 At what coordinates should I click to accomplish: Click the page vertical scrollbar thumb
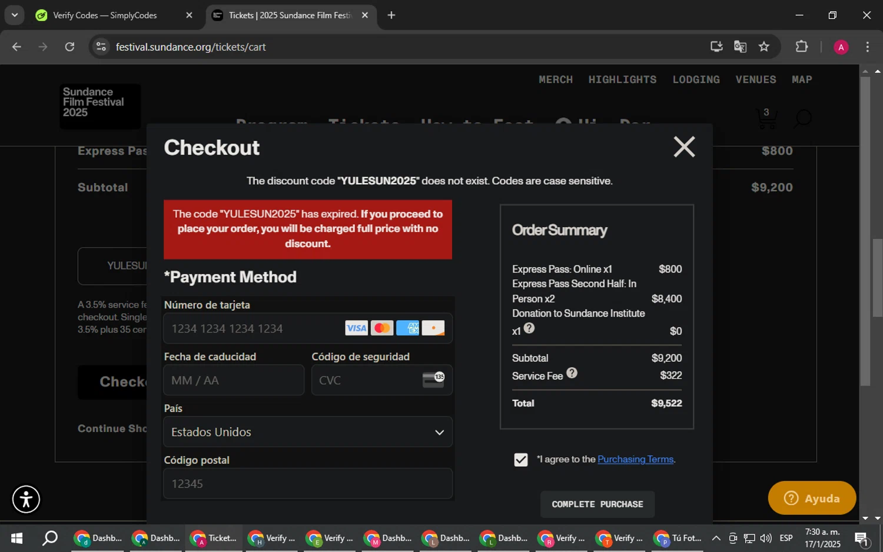(878, 278)
